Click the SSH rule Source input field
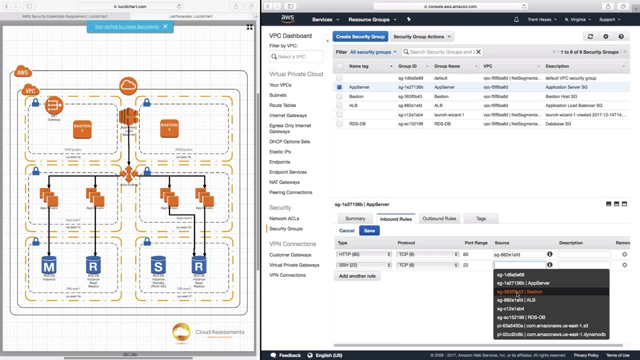Viewport: 640px width, 360px height. click(x=519, y=265)
